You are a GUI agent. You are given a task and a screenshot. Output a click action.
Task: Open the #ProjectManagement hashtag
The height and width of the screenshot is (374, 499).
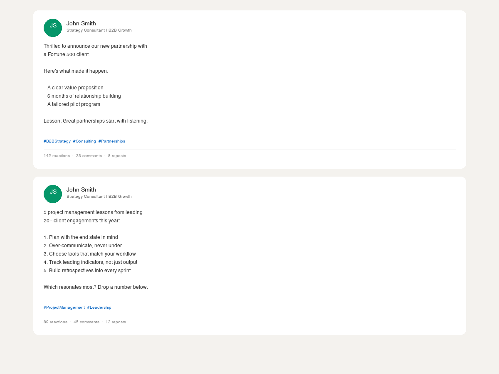(64, 308)
